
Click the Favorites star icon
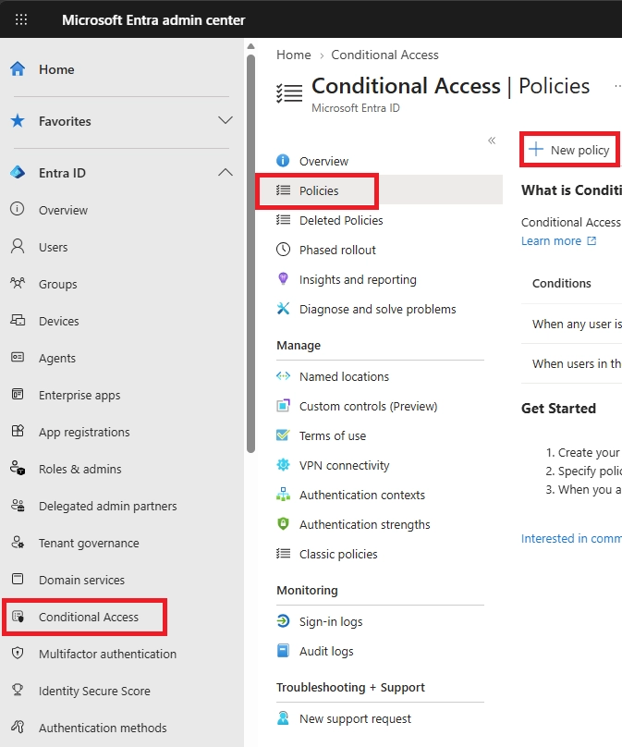click(18, 121)
